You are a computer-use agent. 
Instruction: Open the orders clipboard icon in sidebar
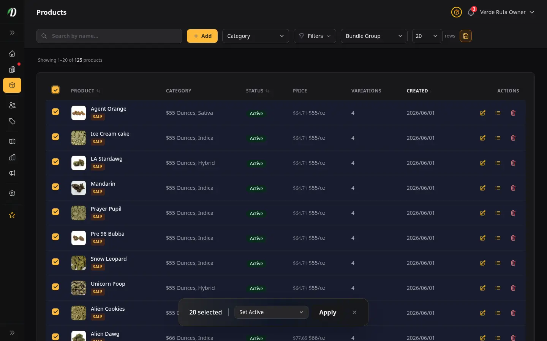(12, 69)
